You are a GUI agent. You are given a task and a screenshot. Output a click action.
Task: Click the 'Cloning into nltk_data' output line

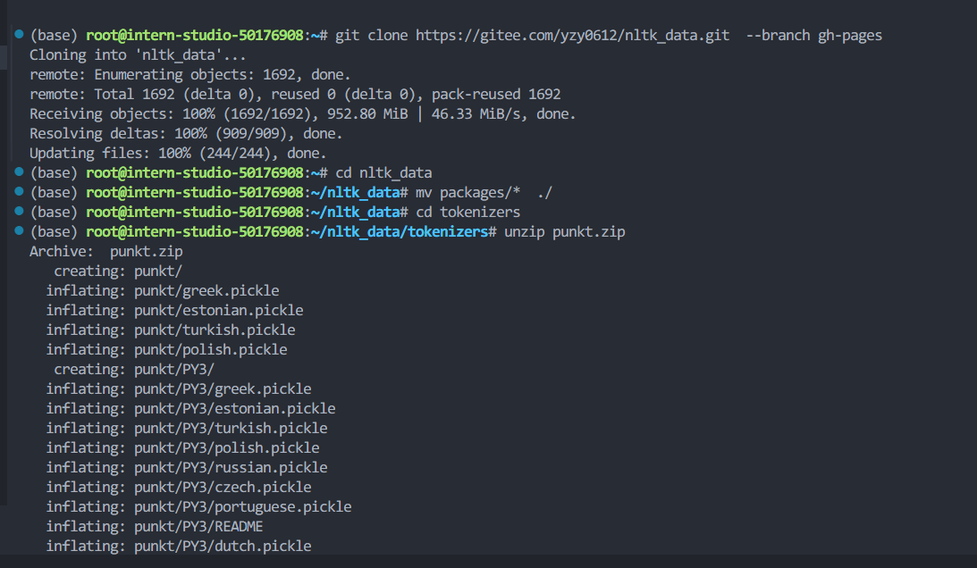(138, 55)
